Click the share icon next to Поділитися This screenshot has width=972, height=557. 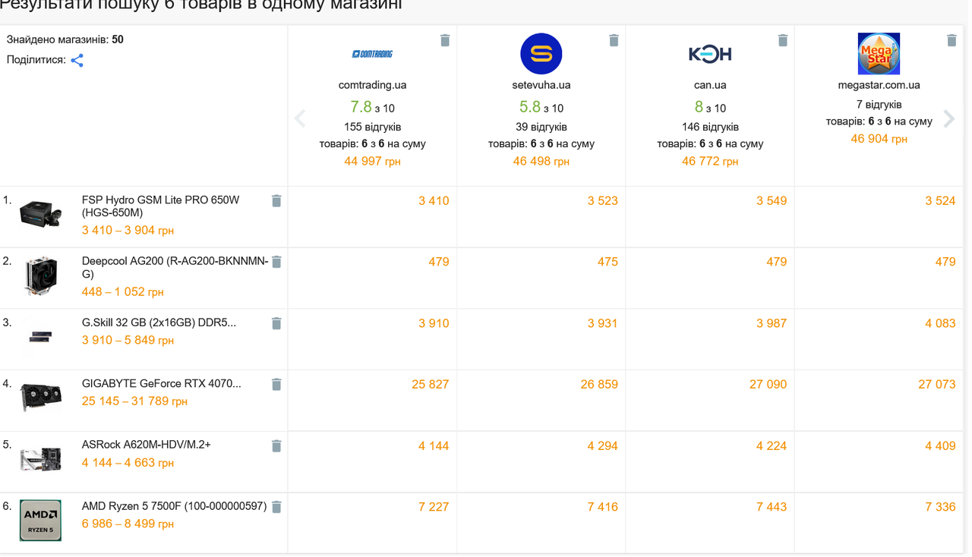coord(77,61)
